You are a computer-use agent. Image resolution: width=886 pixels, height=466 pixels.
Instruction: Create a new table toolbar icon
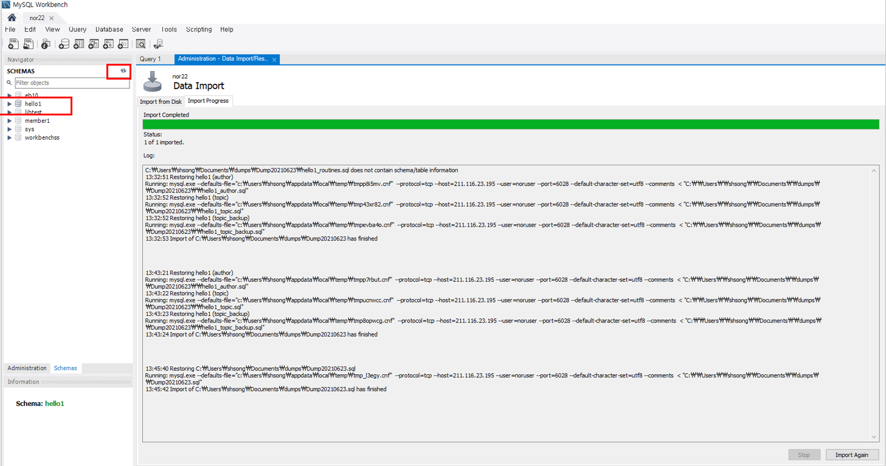[x=79, y=44]
